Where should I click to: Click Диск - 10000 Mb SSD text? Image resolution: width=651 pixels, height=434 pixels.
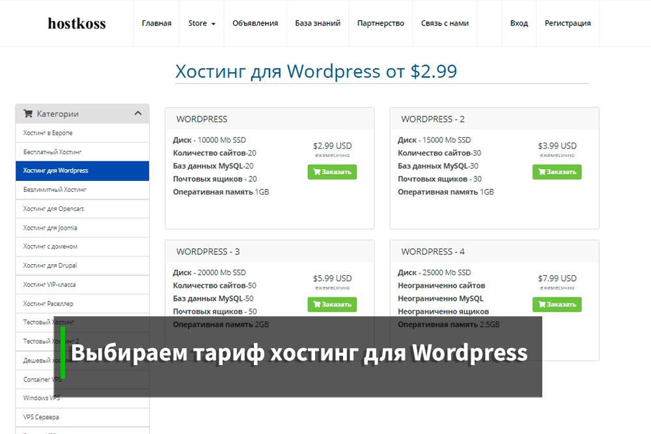tap(209, 140)
